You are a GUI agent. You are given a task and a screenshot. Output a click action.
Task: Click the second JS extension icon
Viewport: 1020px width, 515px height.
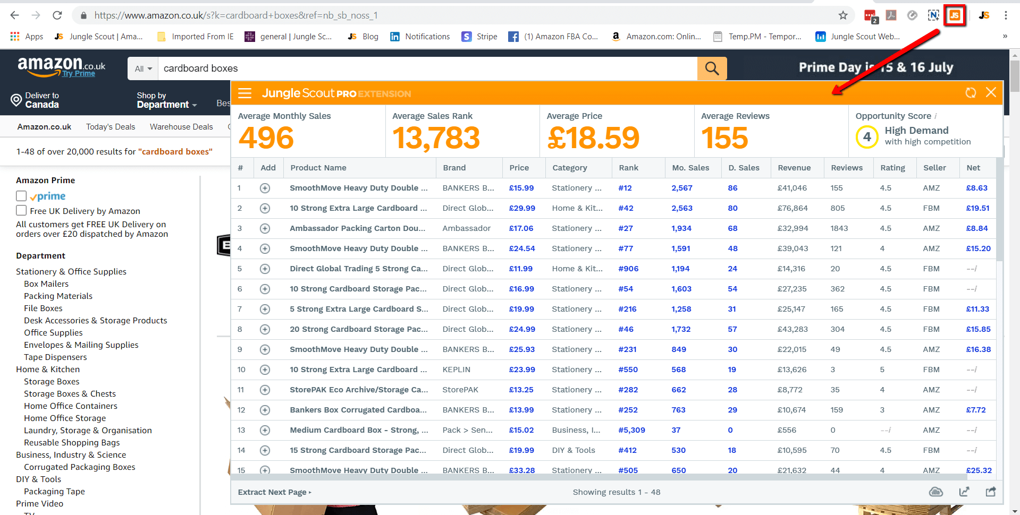pyautogui.click(x=984, y=15)
